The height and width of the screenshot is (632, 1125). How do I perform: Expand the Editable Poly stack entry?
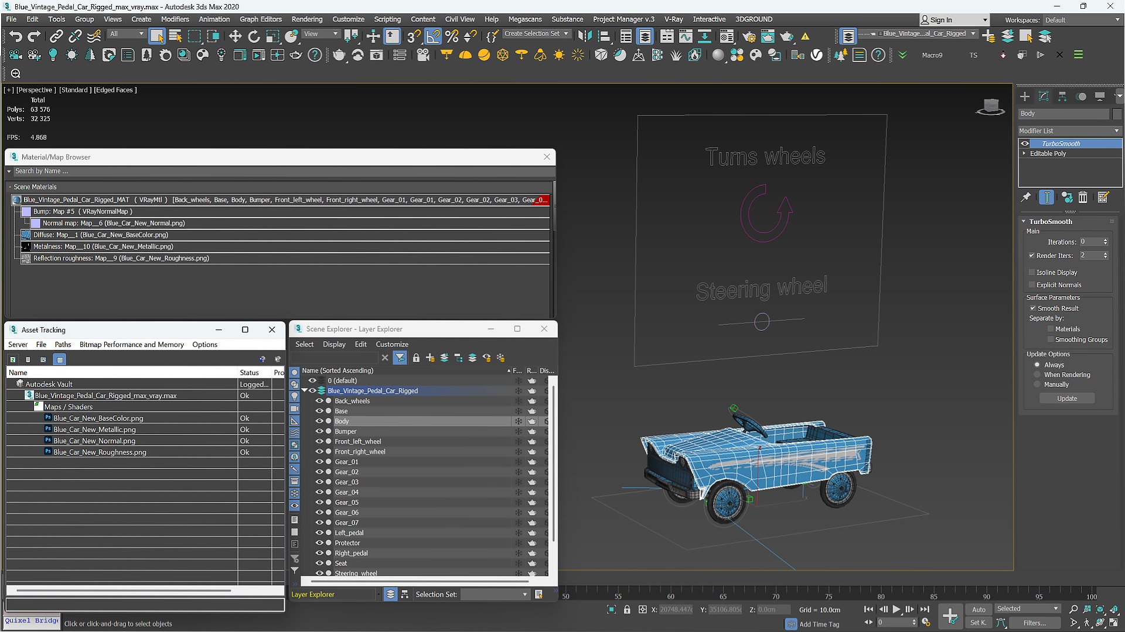[x=1024, y=154]
